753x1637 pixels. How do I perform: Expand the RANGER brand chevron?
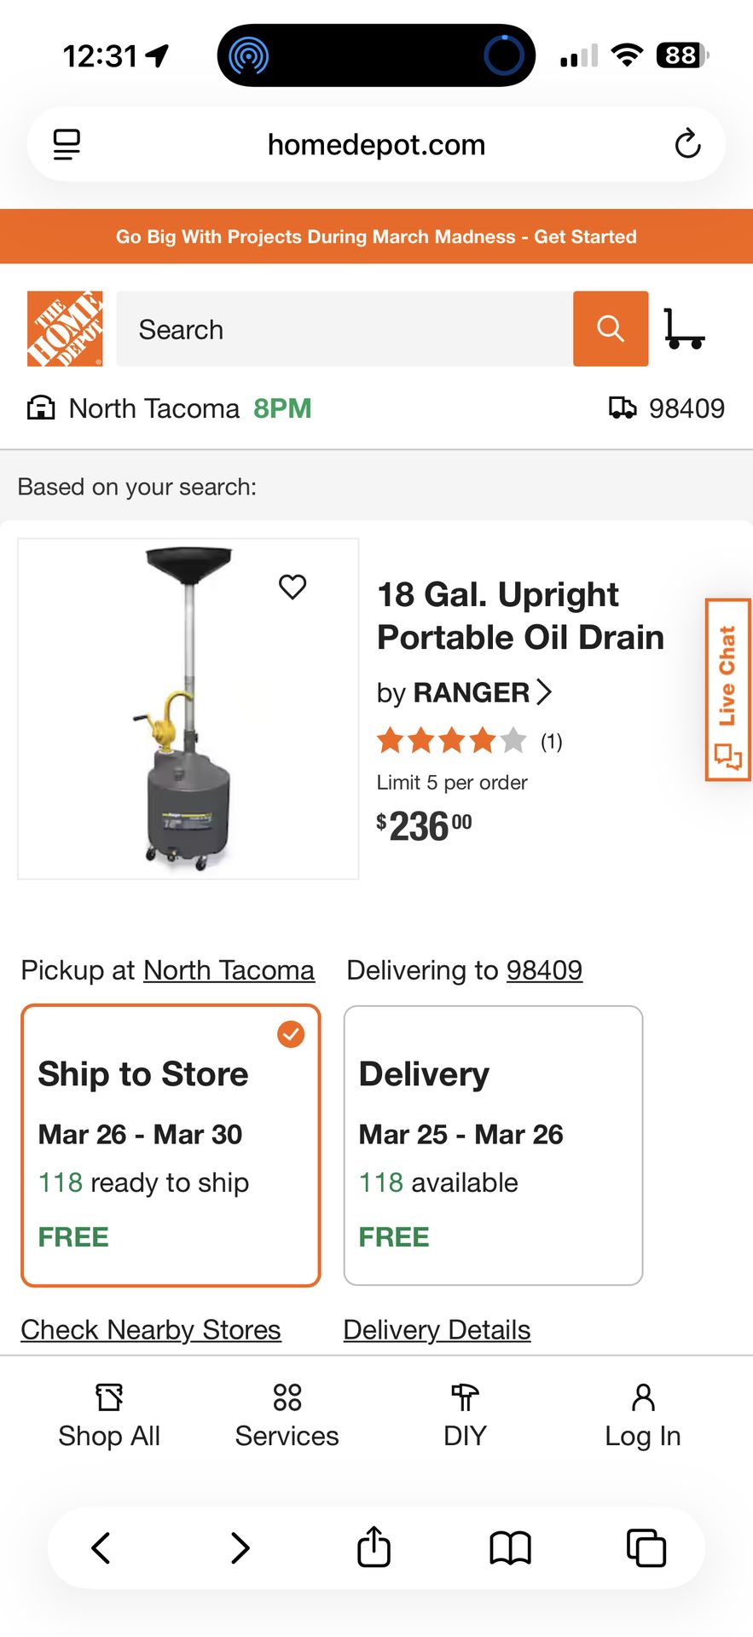pyautogui.click(x=544, y=691)
